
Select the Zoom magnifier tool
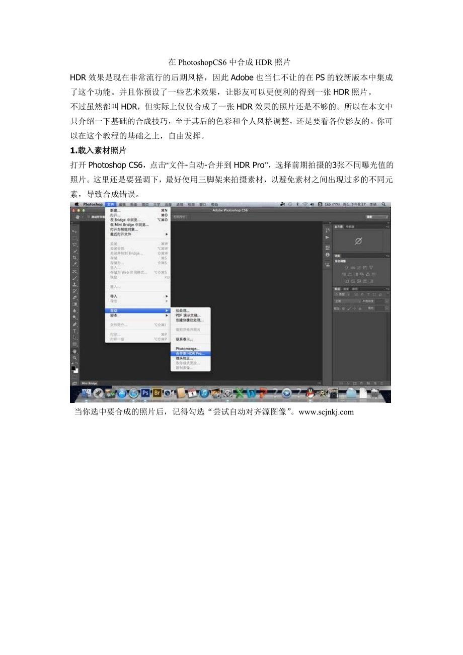point(74,357)
